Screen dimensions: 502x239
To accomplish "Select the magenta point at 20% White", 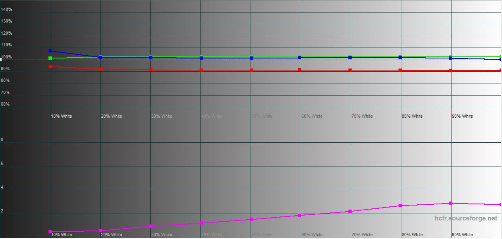I will click(101, 231).
